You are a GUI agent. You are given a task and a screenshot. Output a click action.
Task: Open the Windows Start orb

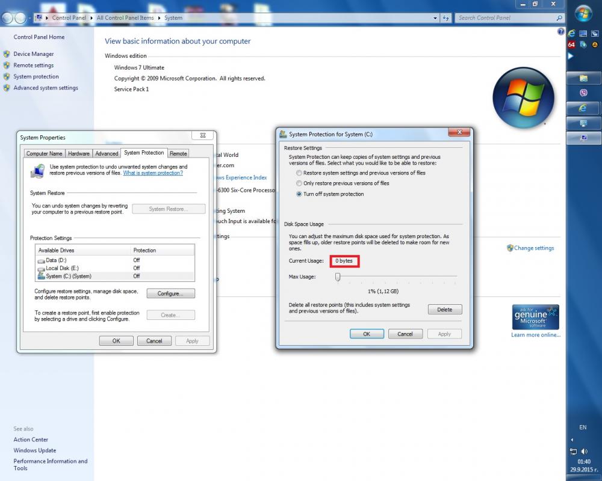coord(583,14)
